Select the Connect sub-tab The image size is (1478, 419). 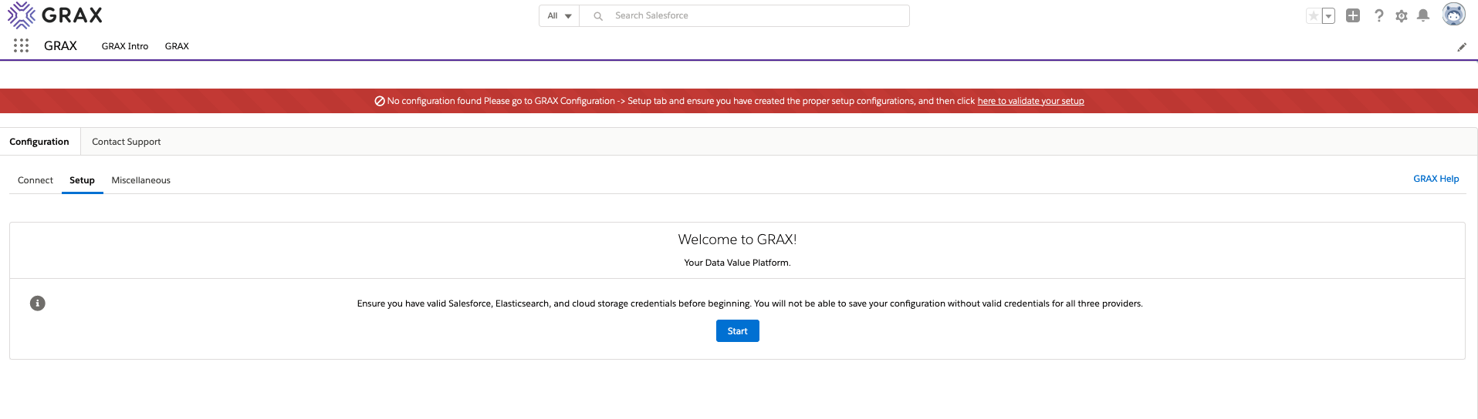tap(36, 180)
